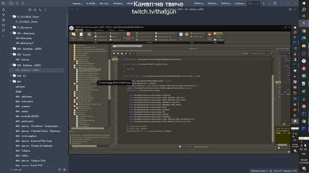Switch to the !!!_GLOB... tab
The width and height of the screenshot is (309, 173).
pos(91,3)
